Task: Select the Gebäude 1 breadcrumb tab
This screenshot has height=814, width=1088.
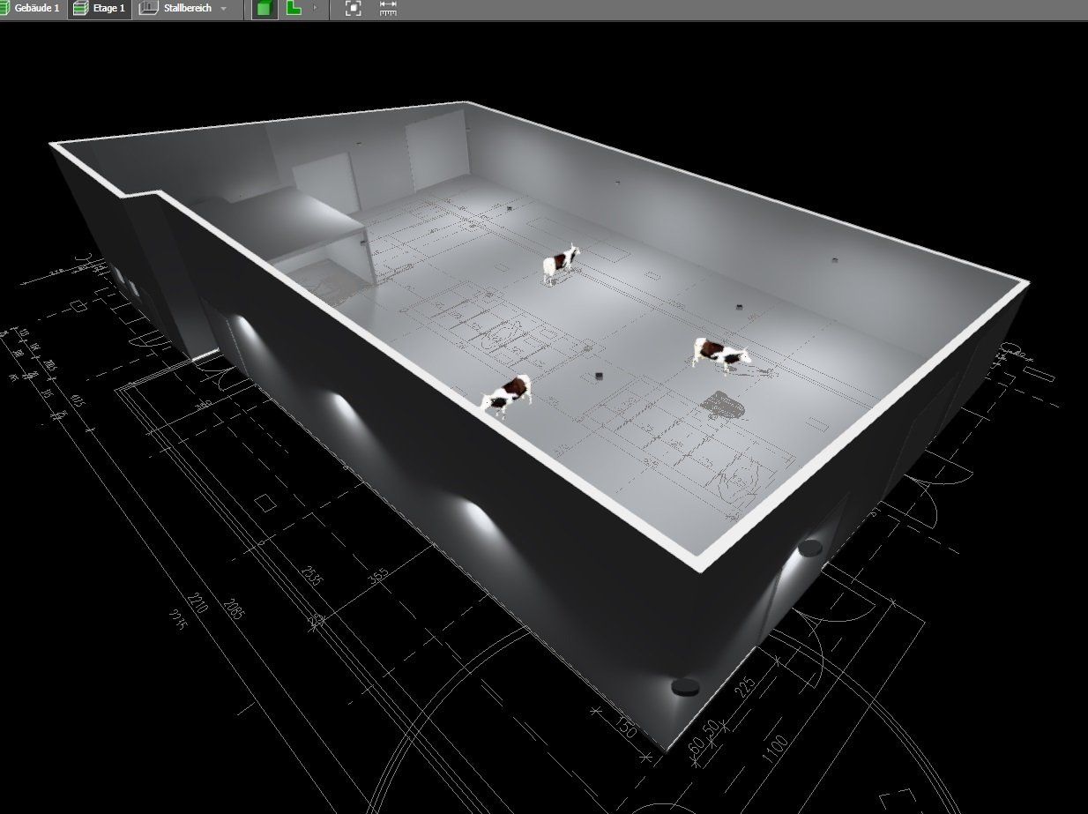Action: pyautogui.click(x=36, y=8)
